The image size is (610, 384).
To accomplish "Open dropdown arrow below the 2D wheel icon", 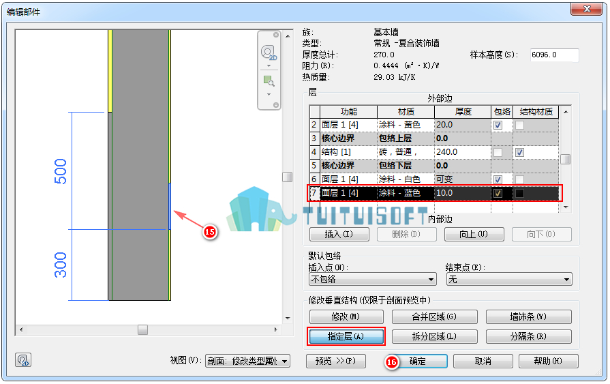I will click(269, 65).
